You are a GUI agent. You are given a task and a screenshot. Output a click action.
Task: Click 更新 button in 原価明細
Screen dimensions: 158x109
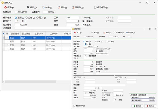click(x=137, y=106)
